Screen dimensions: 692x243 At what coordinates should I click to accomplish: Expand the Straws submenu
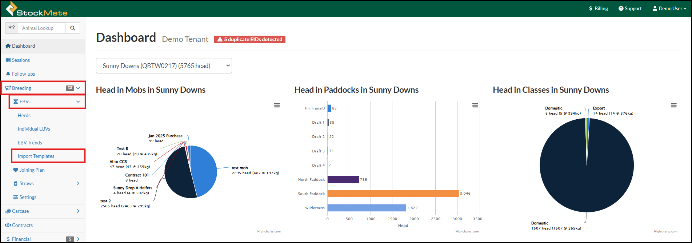78,183
